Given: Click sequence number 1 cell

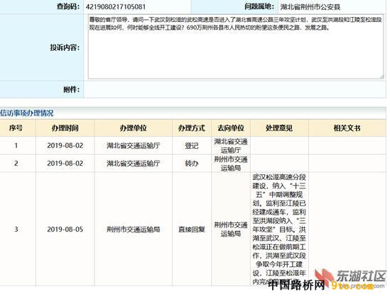Looking at the screenshot, I should (16, 145).
